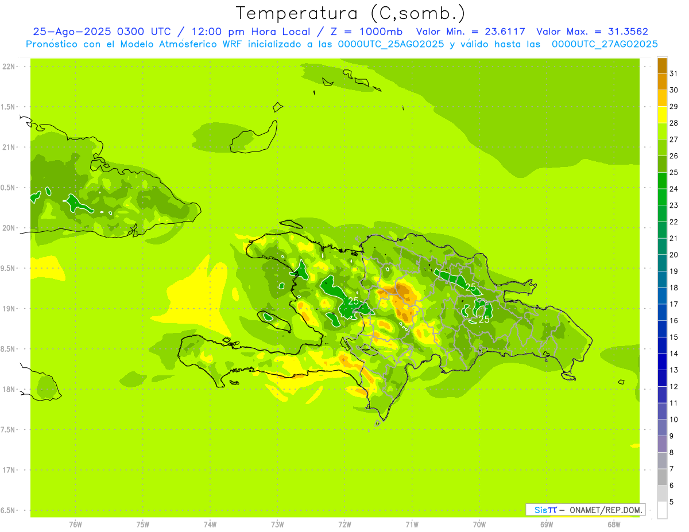Pick the white swatch below legend label 5

click(662, 510)
